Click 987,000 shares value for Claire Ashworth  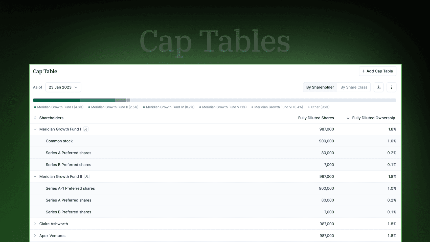pos(327,224)
